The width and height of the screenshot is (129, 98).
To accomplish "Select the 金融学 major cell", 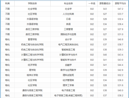I will [x=68, y=65].
